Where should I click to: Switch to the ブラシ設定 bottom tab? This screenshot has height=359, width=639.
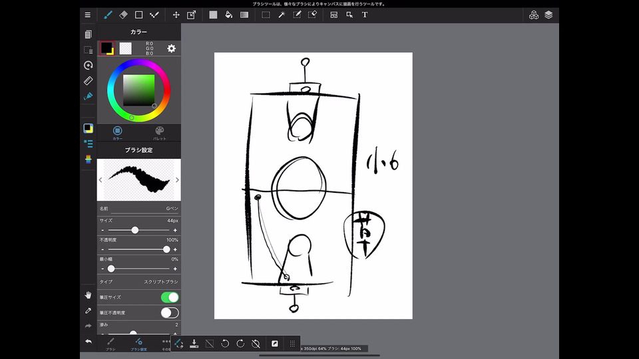pos(138,344)
